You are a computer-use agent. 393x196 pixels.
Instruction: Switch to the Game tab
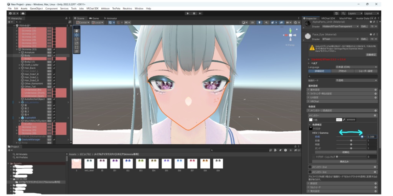pyautogui.click(x=94, y=18)
